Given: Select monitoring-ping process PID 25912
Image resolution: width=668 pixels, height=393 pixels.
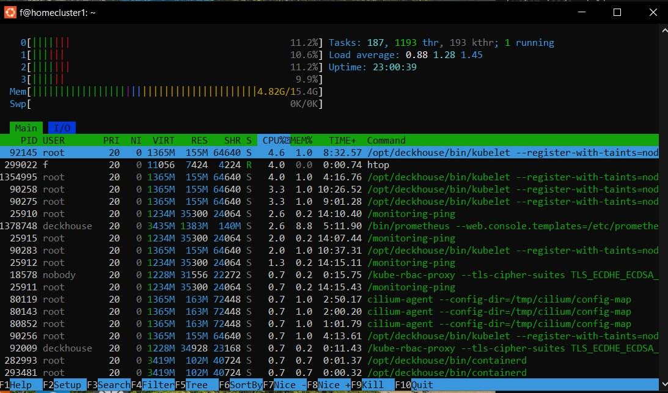Looking at the screenshot, I should 329,263.
